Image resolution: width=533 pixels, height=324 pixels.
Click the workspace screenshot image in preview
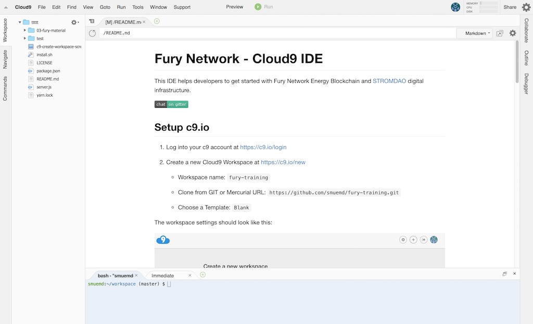tap(299, 250)
